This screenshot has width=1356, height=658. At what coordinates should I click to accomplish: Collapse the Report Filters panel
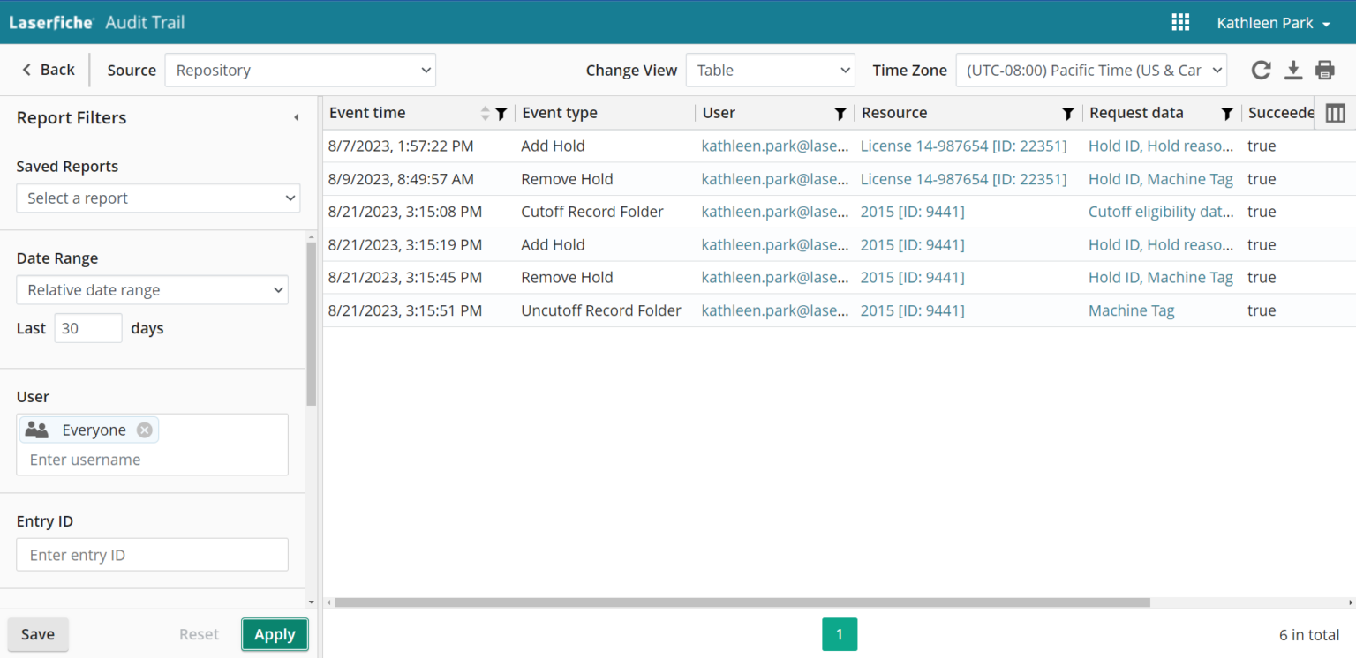(x=296, y=116)
